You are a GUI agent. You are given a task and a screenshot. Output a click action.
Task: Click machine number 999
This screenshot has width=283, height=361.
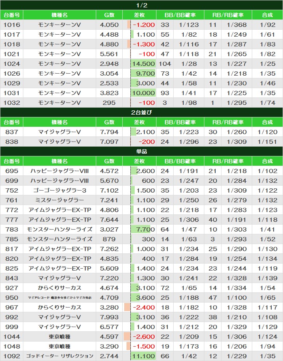12,327
